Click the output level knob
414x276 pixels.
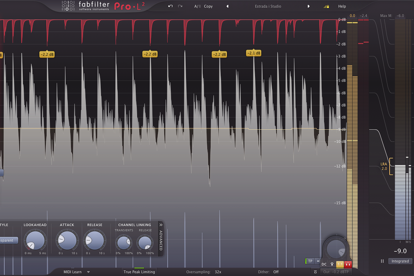[336, 249]
